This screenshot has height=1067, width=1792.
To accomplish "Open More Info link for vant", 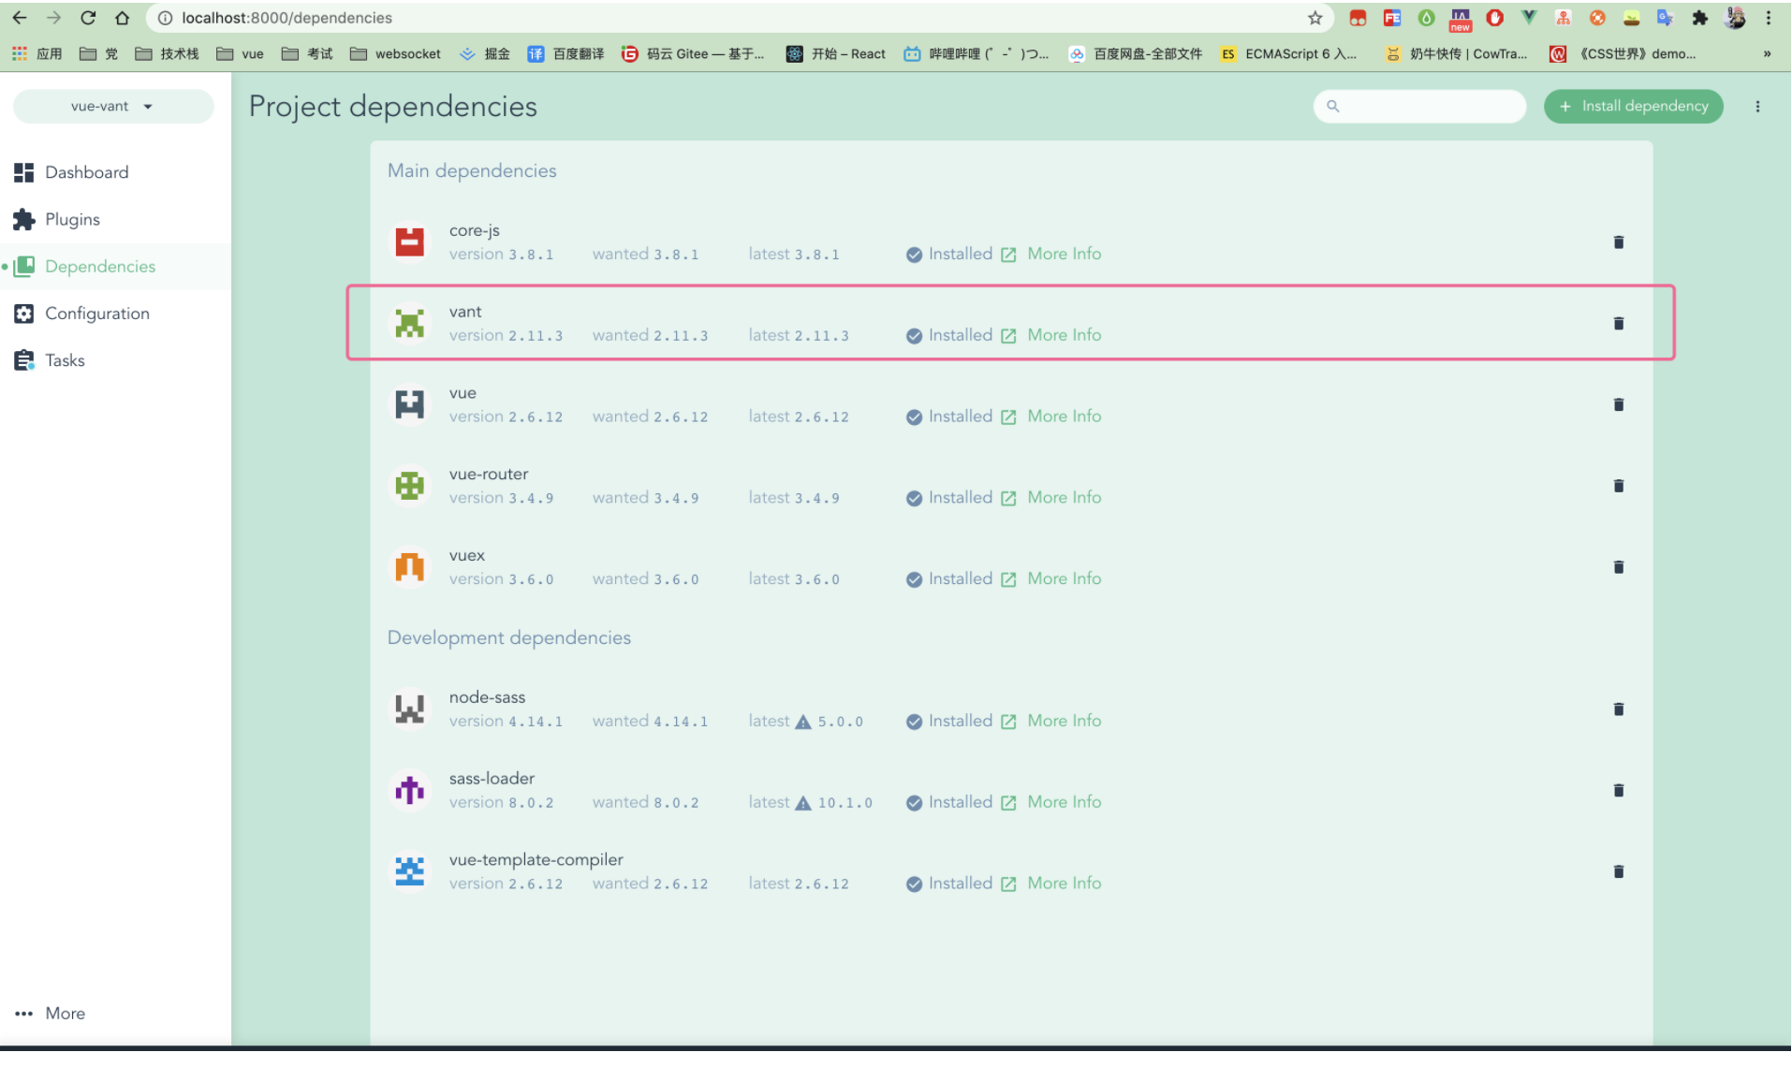I will (1051, 336).
